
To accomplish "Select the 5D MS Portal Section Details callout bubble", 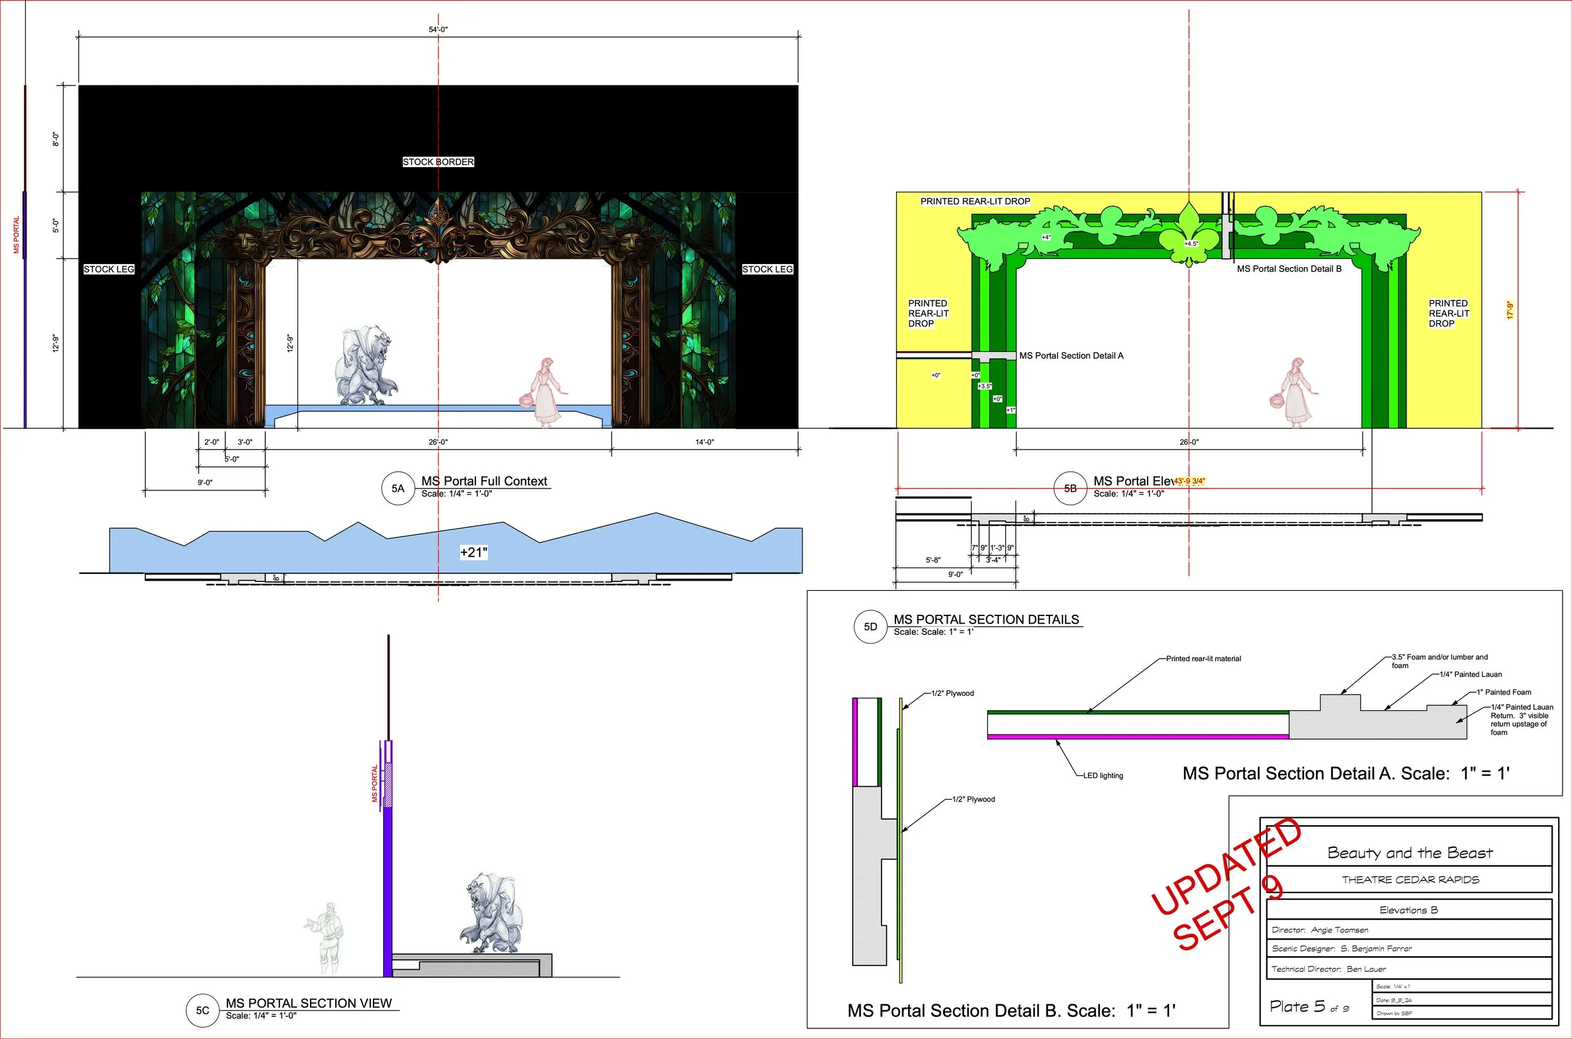I will tap(872, 625).
